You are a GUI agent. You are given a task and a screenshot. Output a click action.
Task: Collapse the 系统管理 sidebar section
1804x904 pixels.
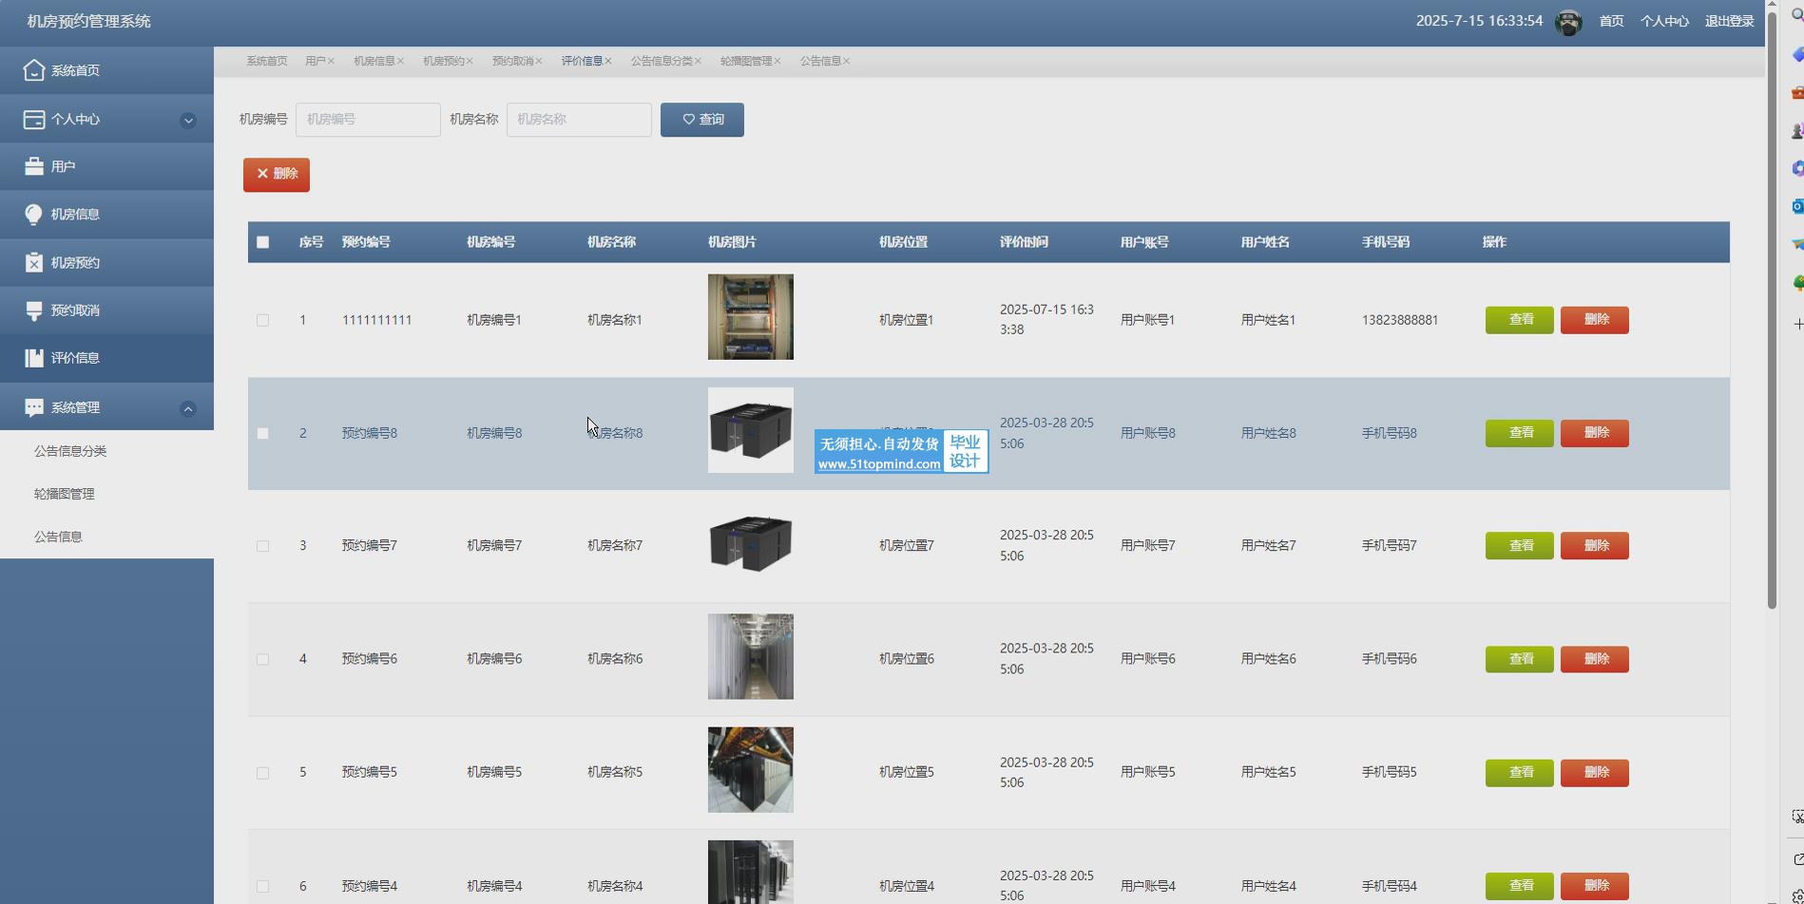pos(188,408)
